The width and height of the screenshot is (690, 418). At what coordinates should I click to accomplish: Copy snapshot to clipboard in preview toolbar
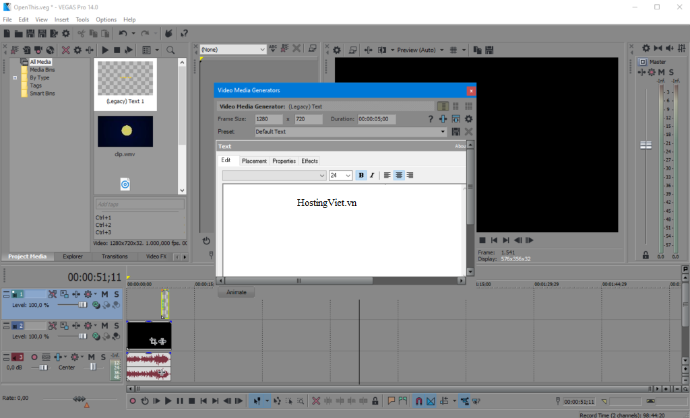[x=478, y=50]
